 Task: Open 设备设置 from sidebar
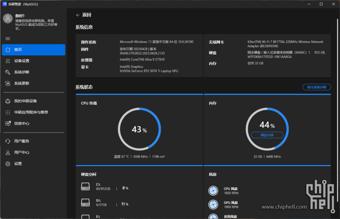point(34,61)
